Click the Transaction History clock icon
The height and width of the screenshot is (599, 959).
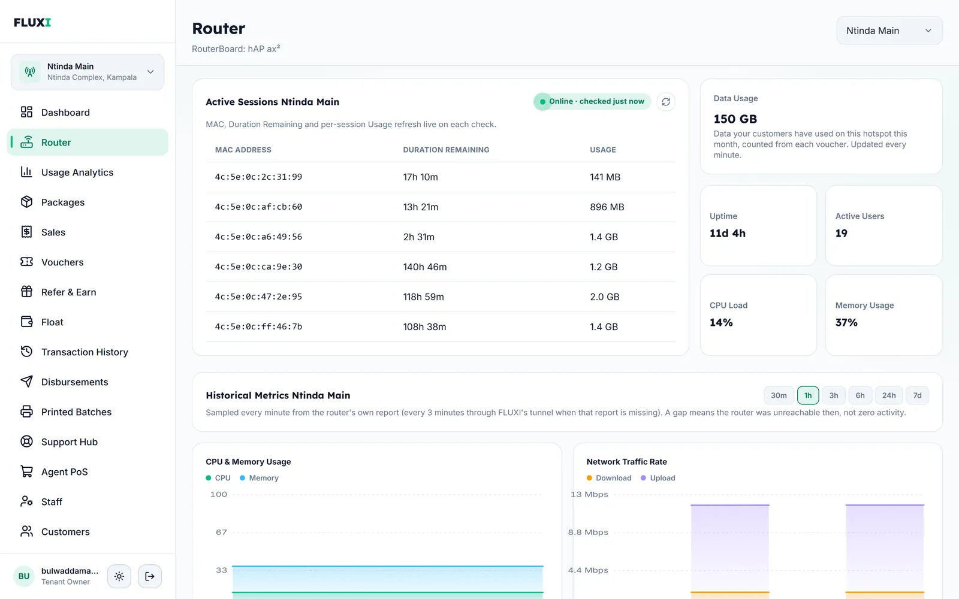[26, 352]
